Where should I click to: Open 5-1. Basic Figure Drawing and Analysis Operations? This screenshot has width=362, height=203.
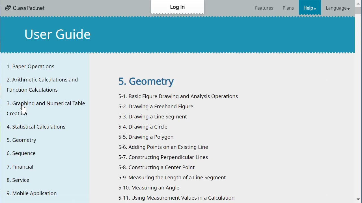pos(178,96)
